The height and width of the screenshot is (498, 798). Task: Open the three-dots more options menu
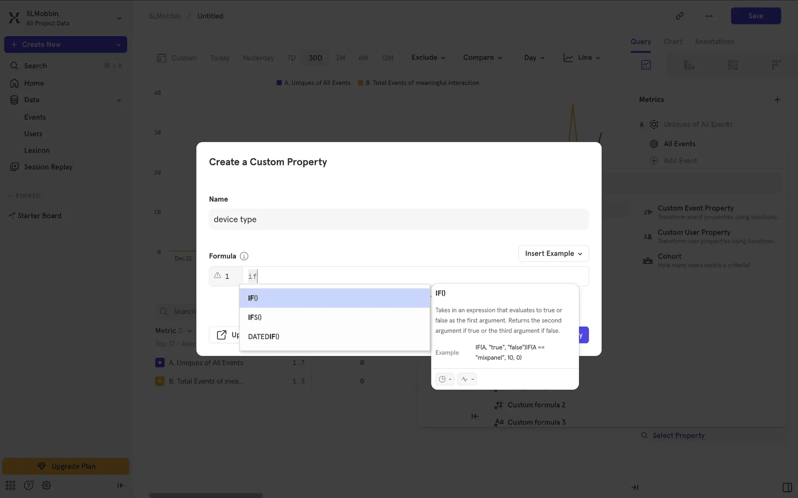709,16
